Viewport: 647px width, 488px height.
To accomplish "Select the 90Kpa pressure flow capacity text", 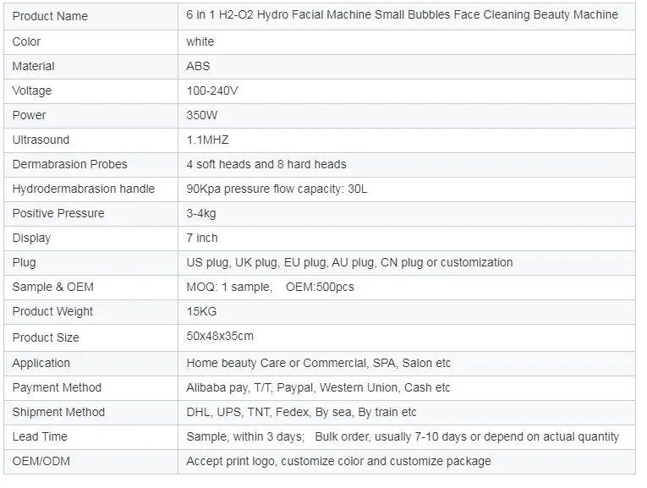I will coord(277,189).
